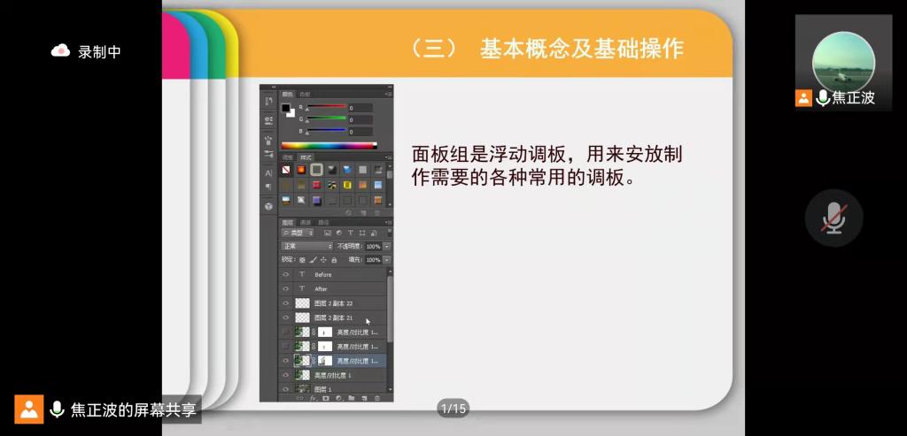Image resolution: width=907 pixels, height=436 pixels.
Task: Open the blend mode dropdown showing 正常
Action: [x=306, y=246]
